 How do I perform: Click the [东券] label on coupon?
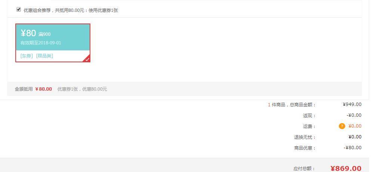pos(27,56)
